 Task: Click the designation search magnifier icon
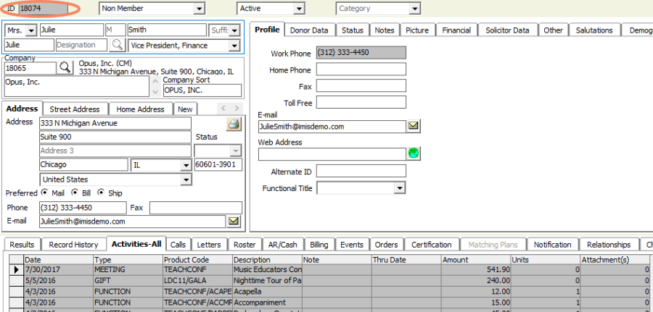117,45
